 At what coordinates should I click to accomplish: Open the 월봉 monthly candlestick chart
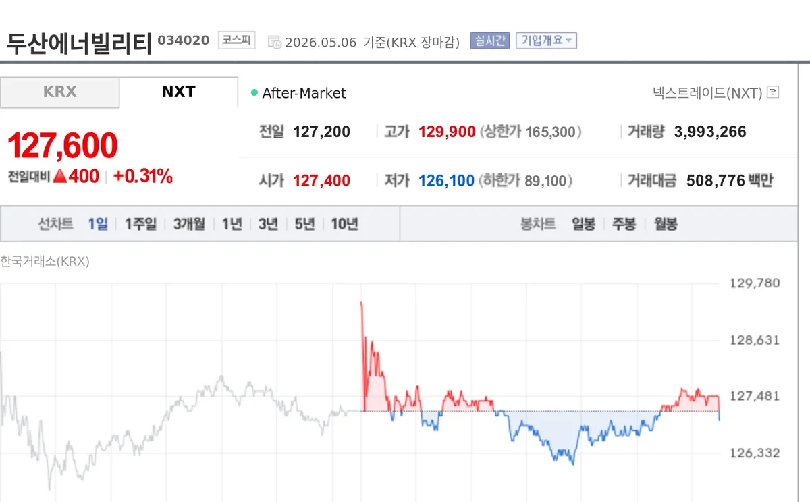tap(666, 225)
